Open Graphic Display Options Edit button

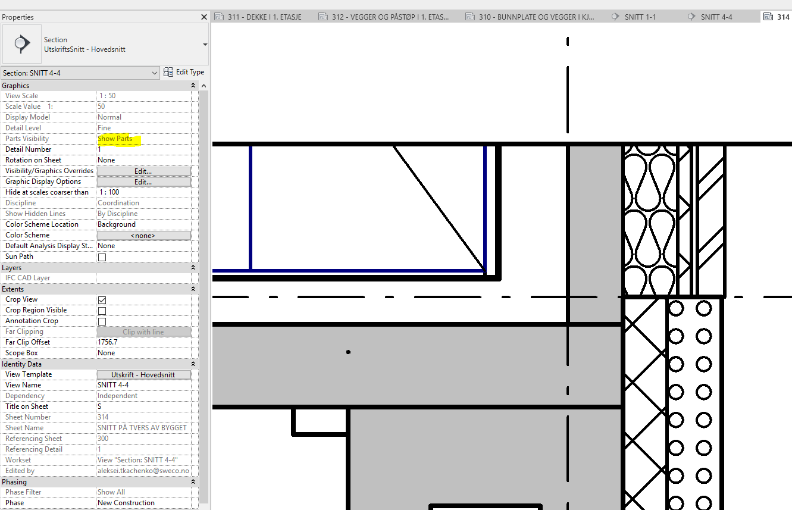click(143, 182)
